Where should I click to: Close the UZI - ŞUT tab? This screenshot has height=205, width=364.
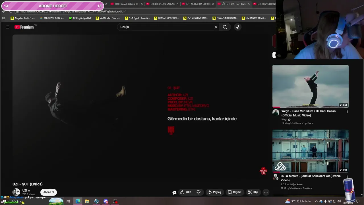coord(249,4)
